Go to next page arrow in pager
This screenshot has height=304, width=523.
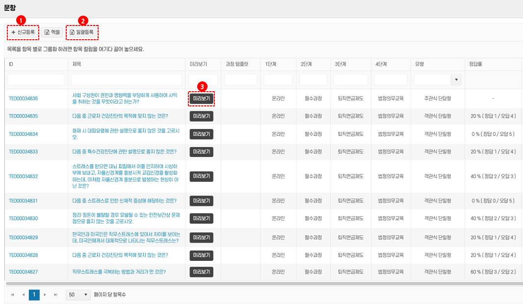(45, 295)
